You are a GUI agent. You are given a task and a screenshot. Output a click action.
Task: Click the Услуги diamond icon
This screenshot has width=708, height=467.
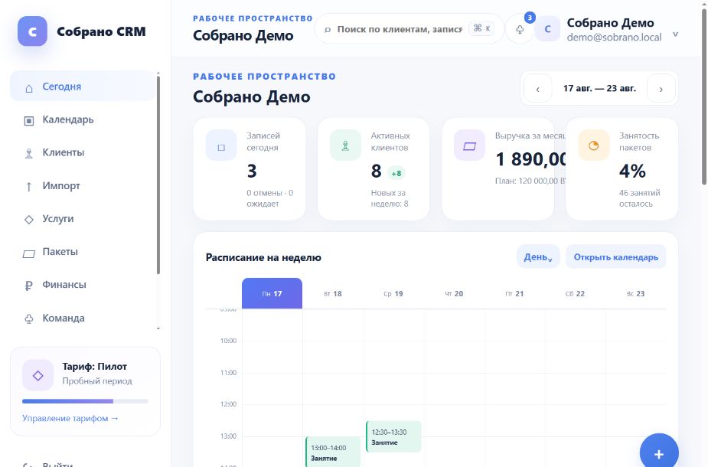(x=28, y=220)
